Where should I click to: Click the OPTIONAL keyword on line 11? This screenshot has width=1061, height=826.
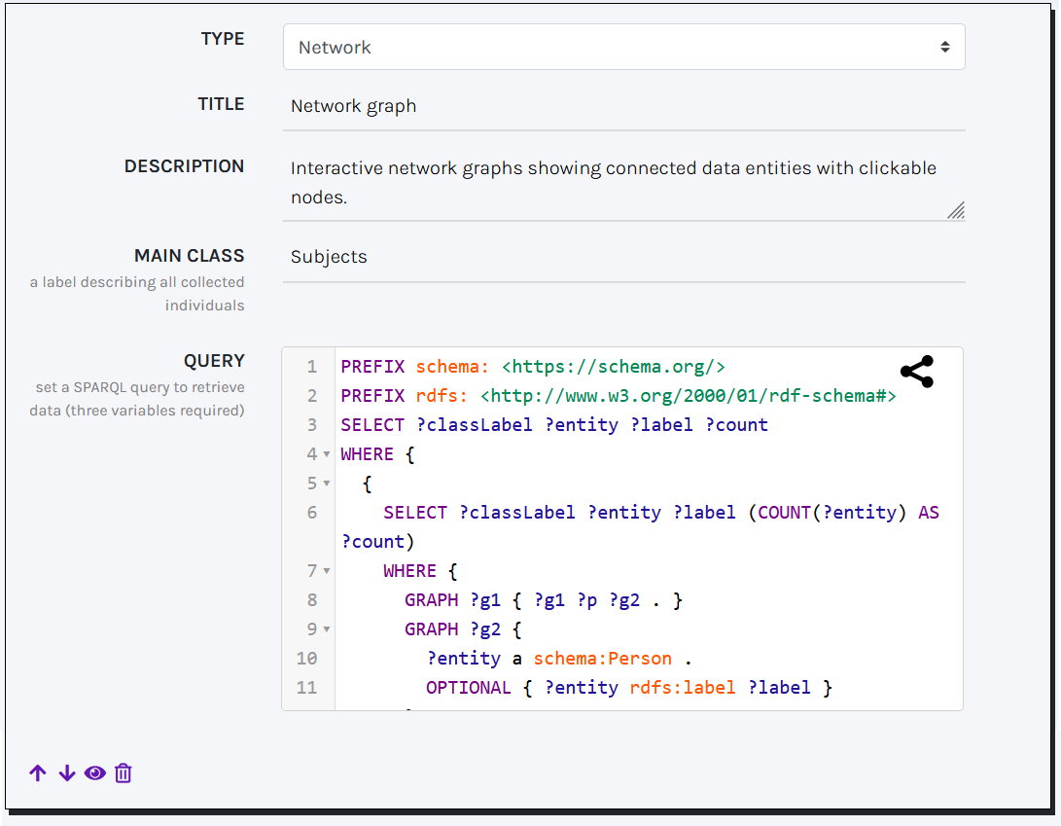[468, 688]
